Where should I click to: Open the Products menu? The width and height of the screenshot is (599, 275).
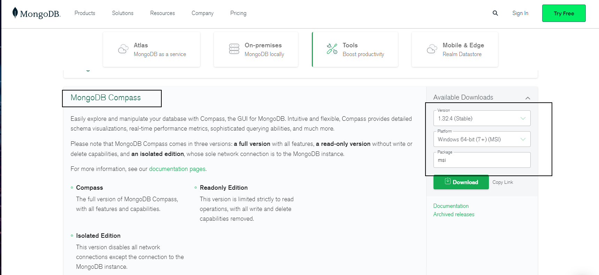click(85, 13)
